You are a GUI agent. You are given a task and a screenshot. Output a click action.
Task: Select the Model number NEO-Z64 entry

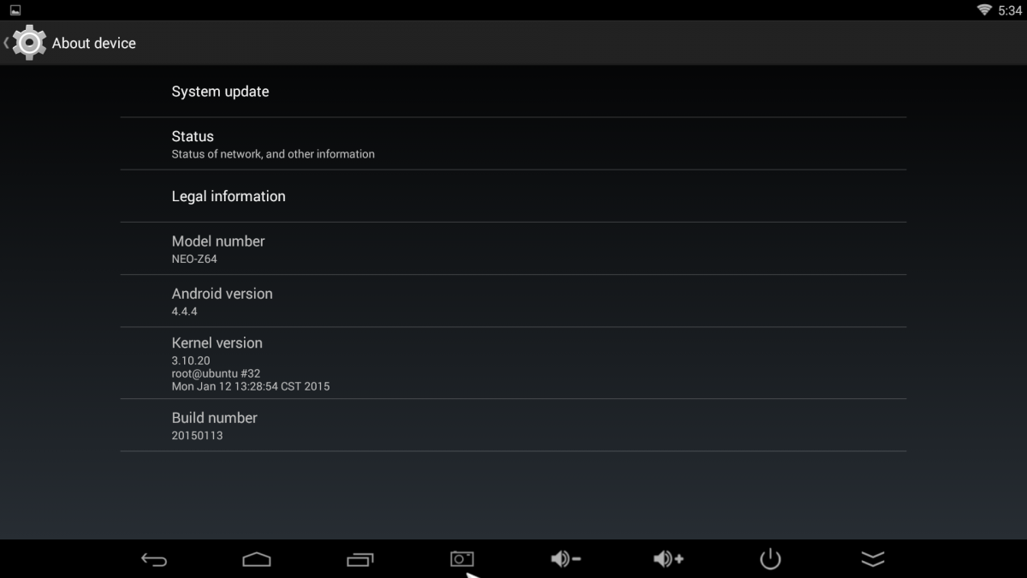(513, 248)
